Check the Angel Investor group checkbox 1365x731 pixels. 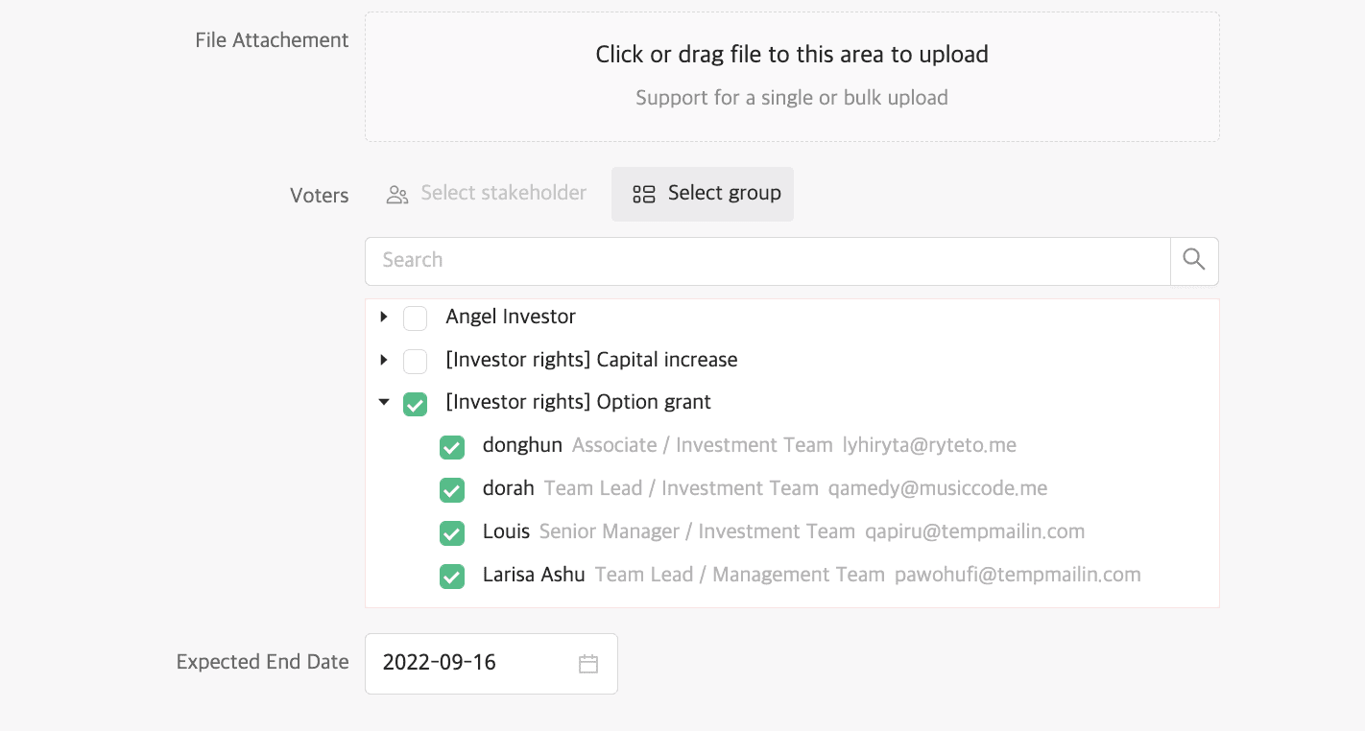415,318
